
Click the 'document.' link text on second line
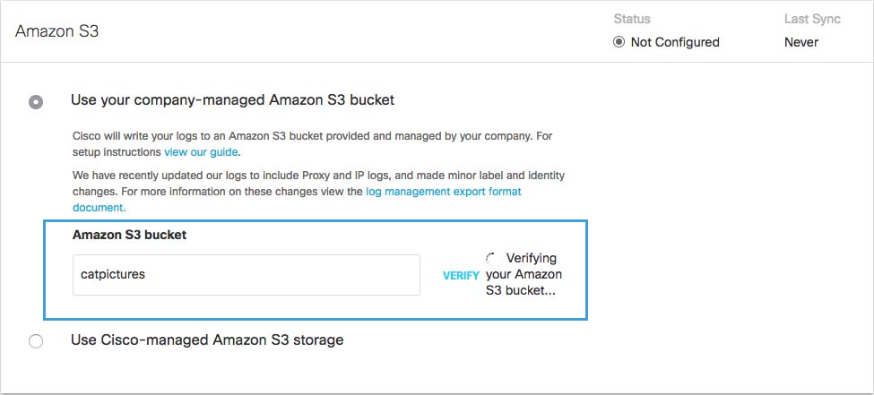tap(100, 207)
